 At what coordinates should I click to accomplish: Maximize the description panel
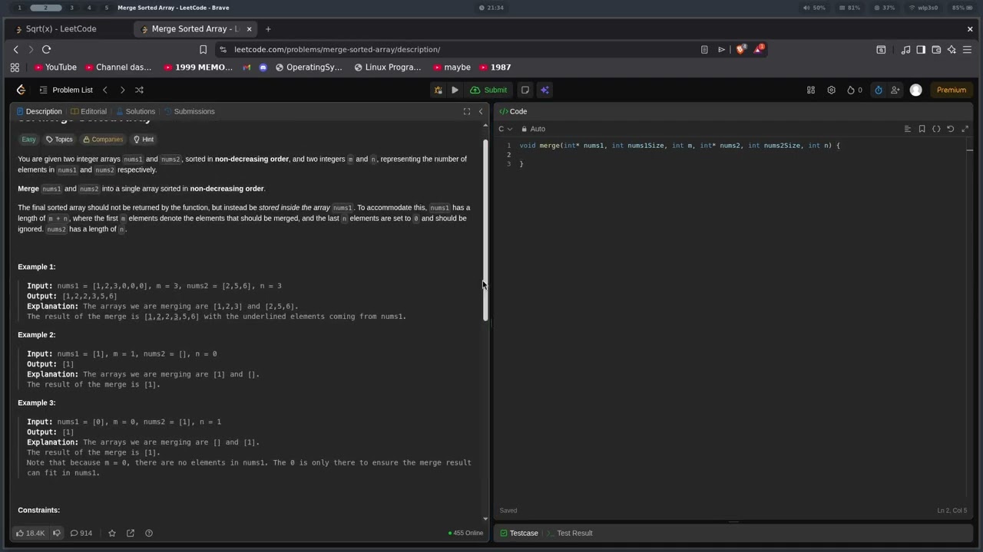(x=466, y=111)
